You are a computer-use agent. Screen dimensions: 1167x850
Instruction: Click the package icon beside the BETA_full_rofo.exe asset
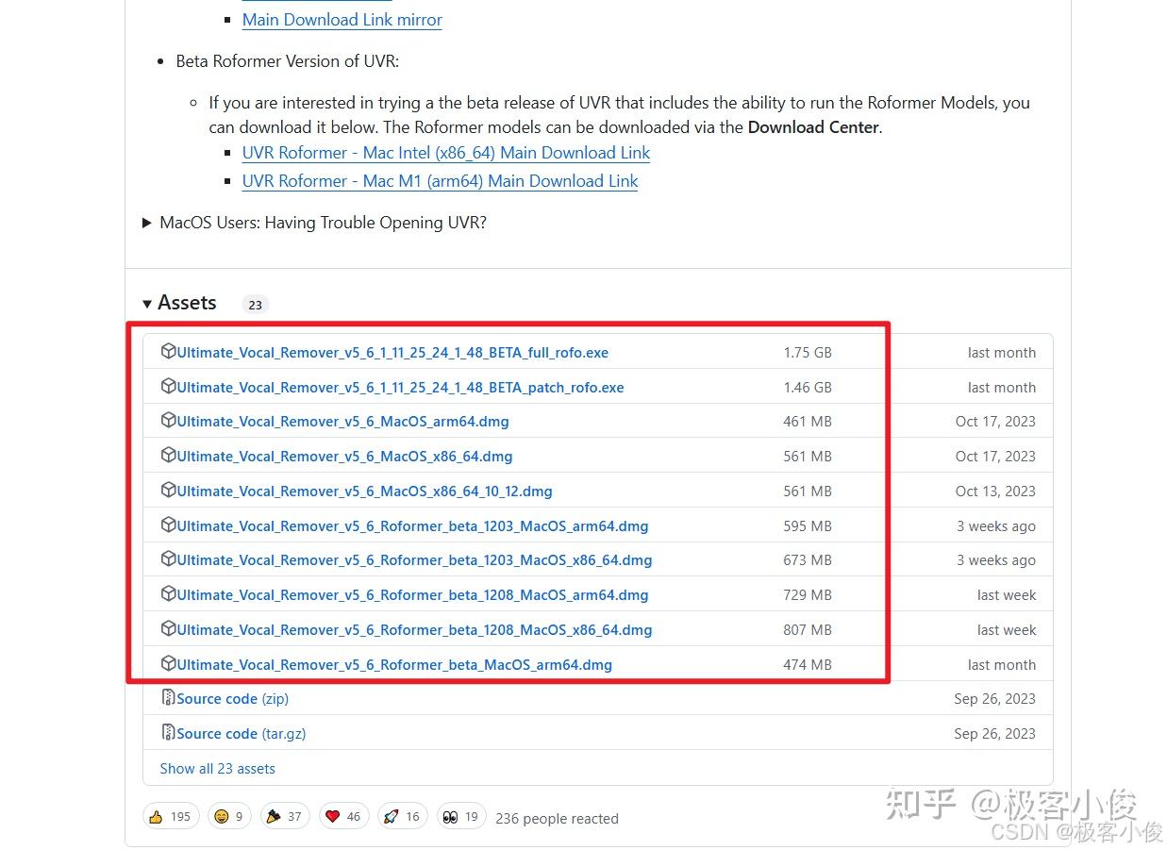[168, 351]
